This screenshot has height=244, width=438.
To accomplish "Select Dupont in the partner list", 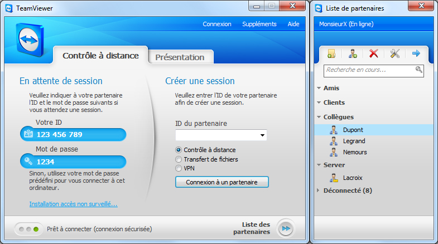I will pyautogui.click(x=374, y=130).
